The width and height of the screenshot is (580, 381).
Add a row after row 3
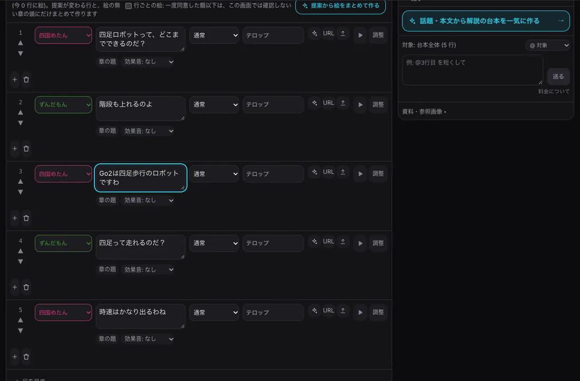(15, 218)
